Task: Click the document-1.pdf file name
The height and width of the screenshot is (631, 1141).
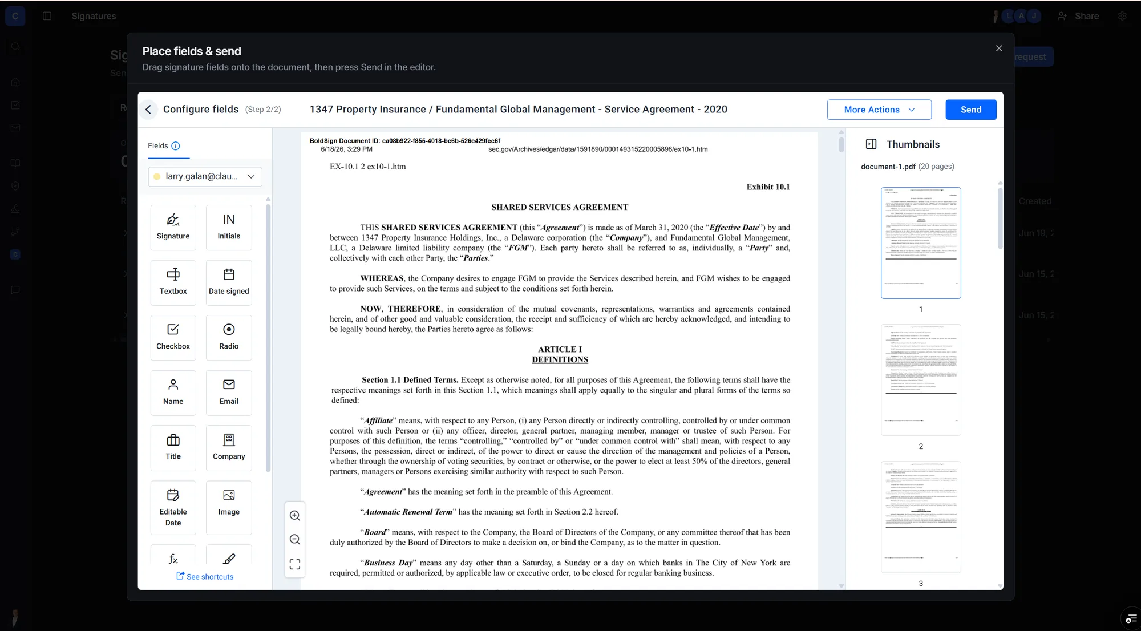Action: point(888,167)
